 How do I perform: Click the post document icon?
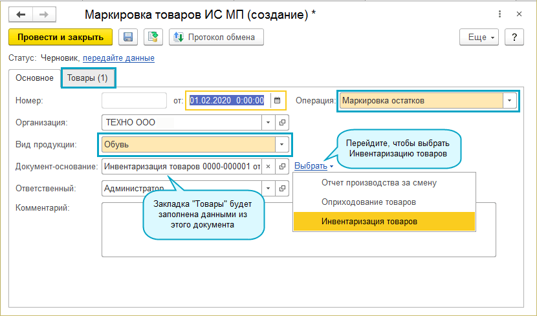(x=153, y=37)
